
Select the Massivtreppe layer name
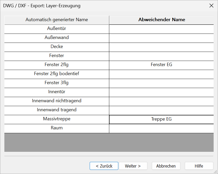click(57, 119)
